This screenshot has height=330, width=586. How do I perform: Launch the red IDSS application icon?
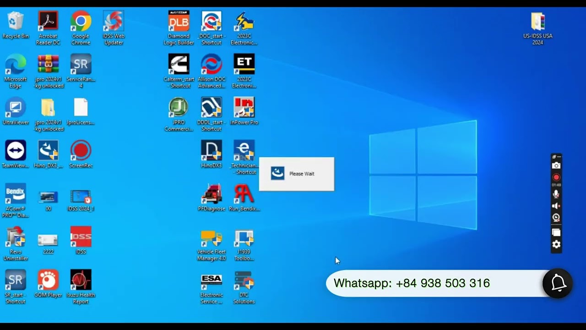pos(81,241)
